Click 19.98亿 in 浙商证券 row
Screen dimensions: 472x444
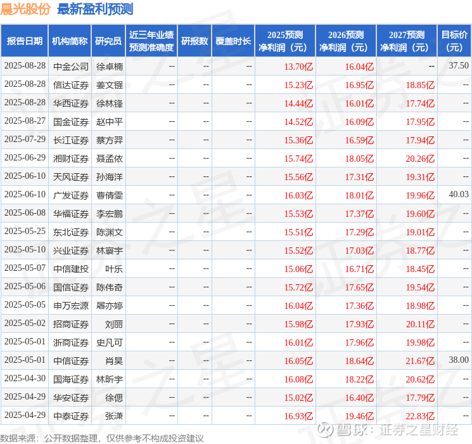(x=420, y=343)
